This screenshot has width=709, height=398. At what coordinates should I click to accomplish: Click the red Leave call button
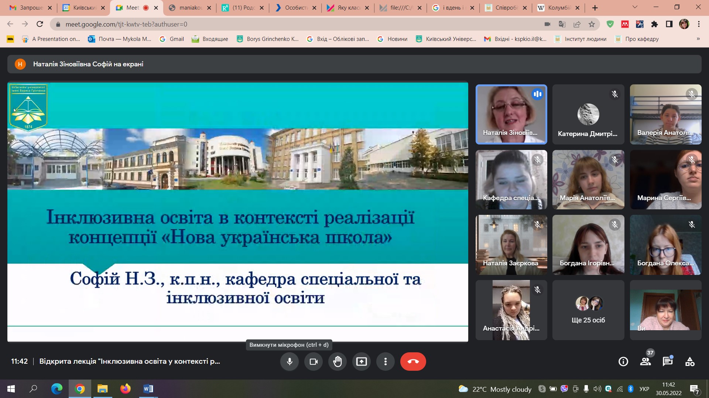(413, 362)
